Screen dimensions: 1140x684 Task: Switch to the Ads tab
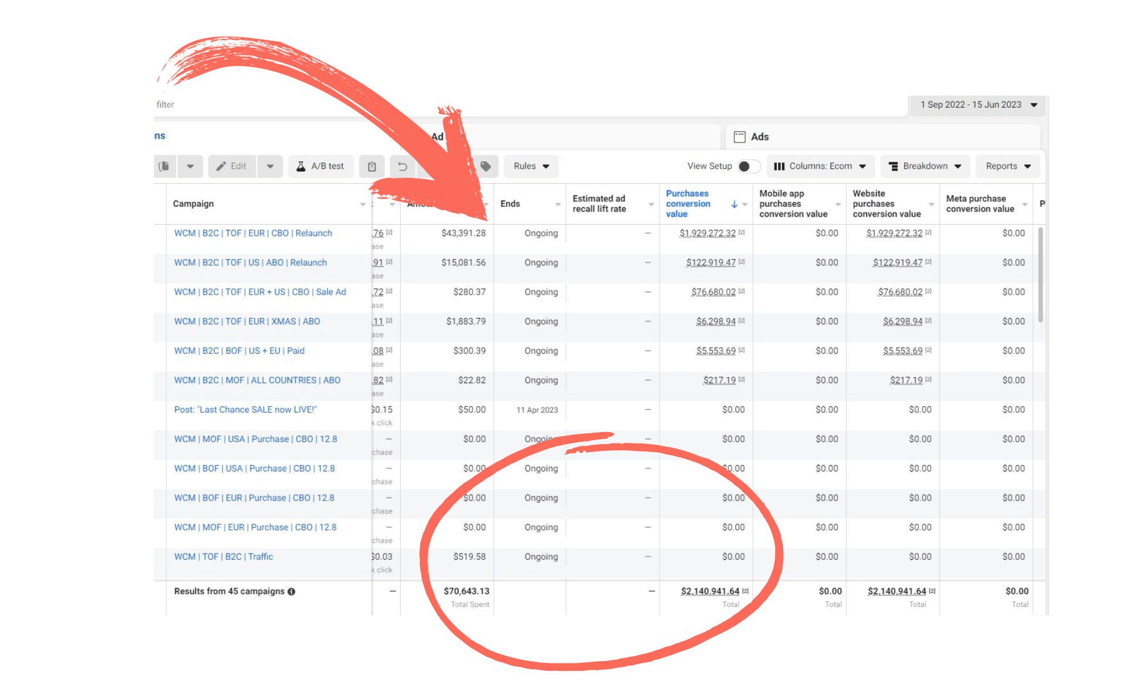759,137
